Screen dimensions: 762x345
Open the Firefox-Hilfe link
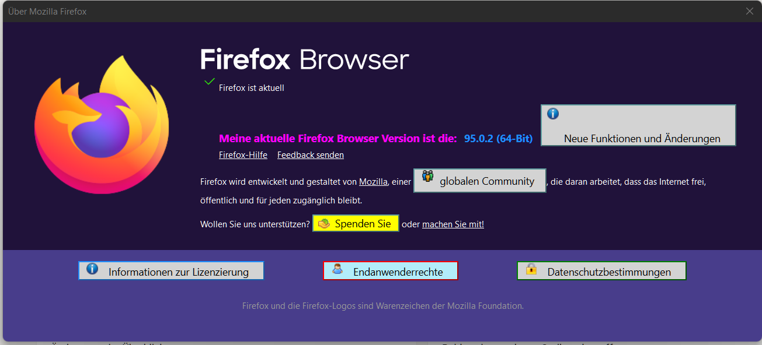pos(243,155)
